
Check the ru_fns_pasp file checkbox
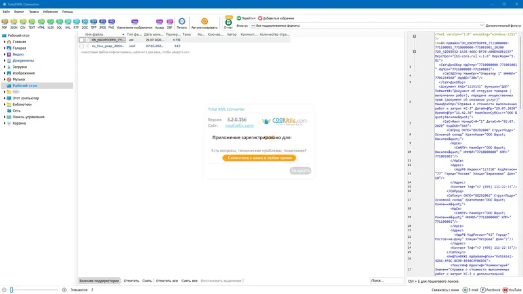(x=81, y=46)
